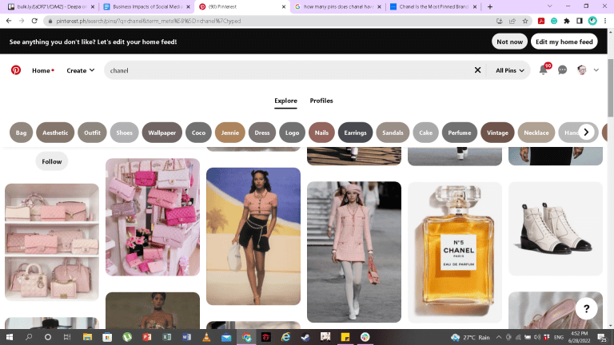Select the Wallpaper filter chip

pyautogui.click(x=162, y=133)
